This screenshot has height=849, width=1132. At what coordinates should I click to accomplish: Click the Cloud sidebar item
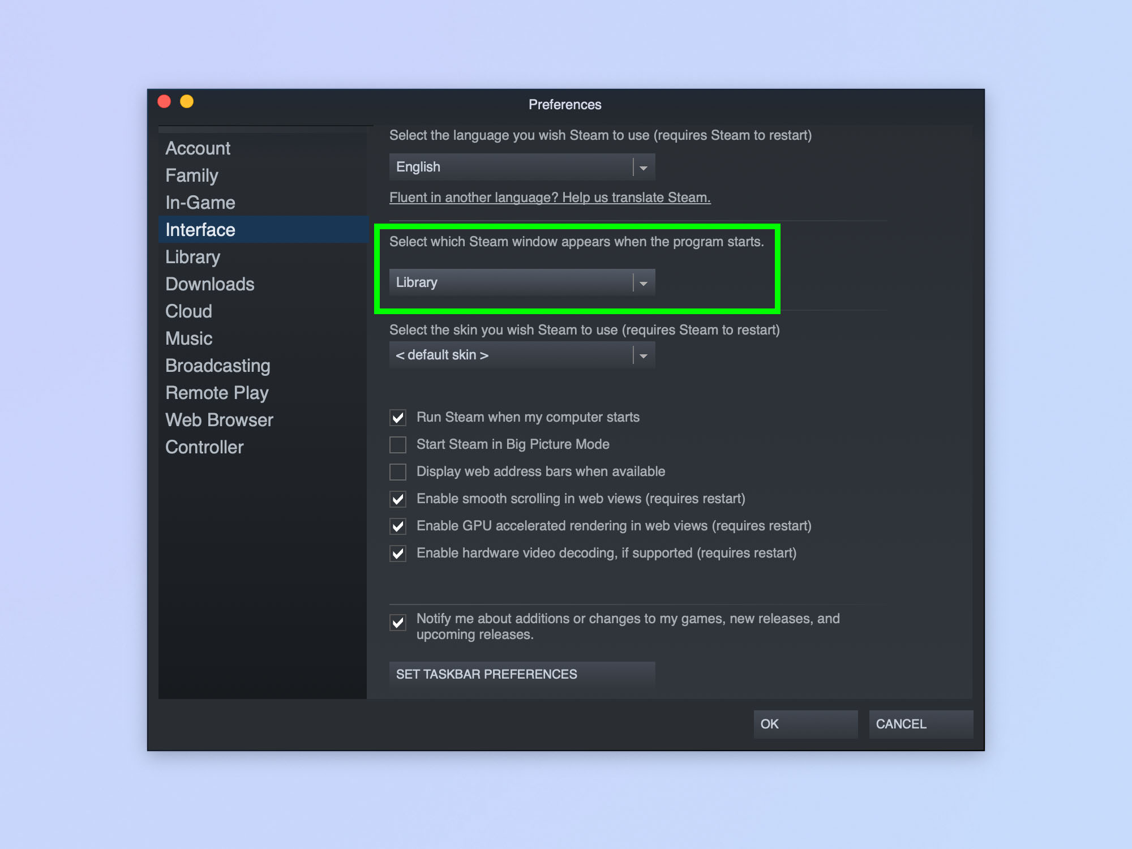(186, 311)
